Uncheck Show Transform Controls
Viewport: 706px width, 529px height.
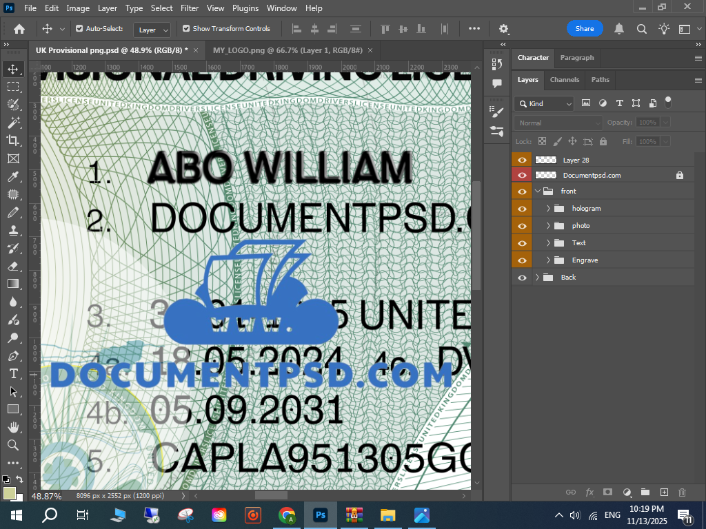point(186,29)
